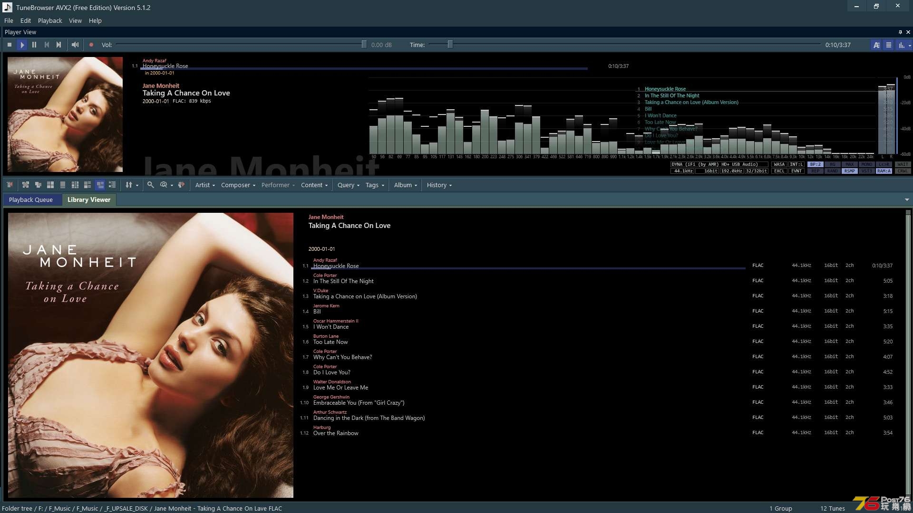Screen dimensions: 913x513
Task: Mute audio with the speaker icon
Action: point(75,45)
